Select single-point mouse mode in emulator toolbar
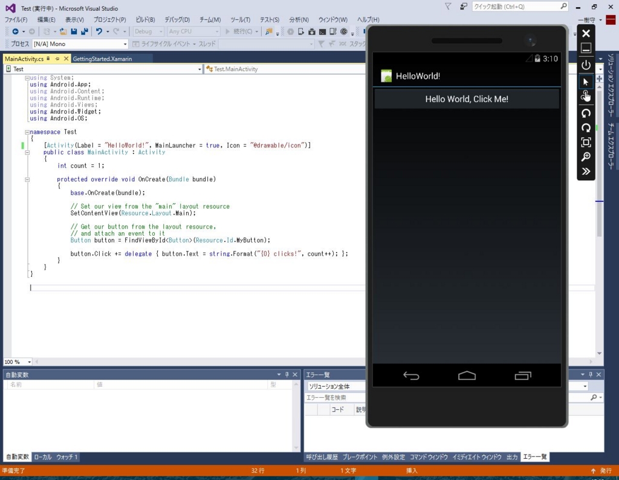 coord(586,82)
